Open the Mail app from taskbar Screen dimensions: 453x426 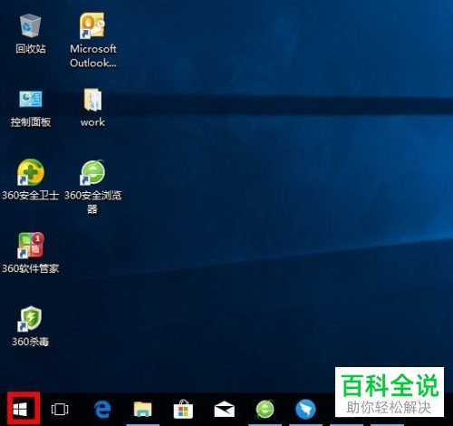tap(224, 410)
